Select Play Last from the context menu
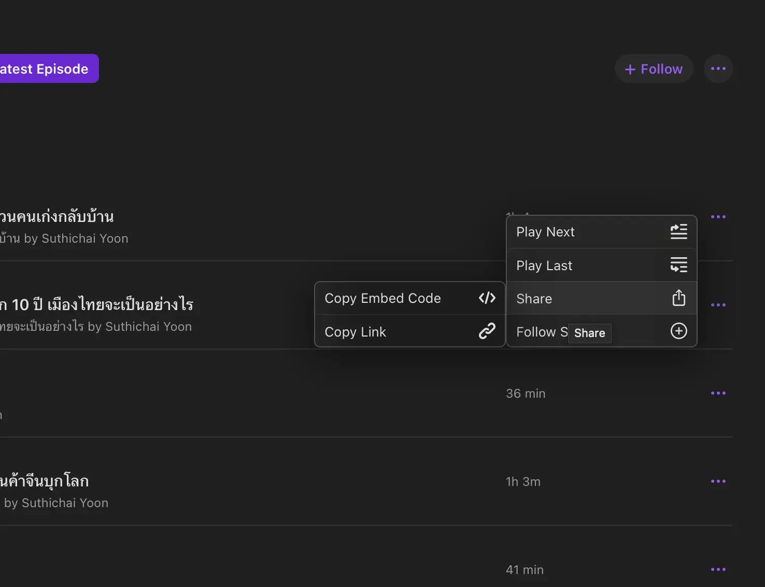Screen dimensions: 765x587 544,265
